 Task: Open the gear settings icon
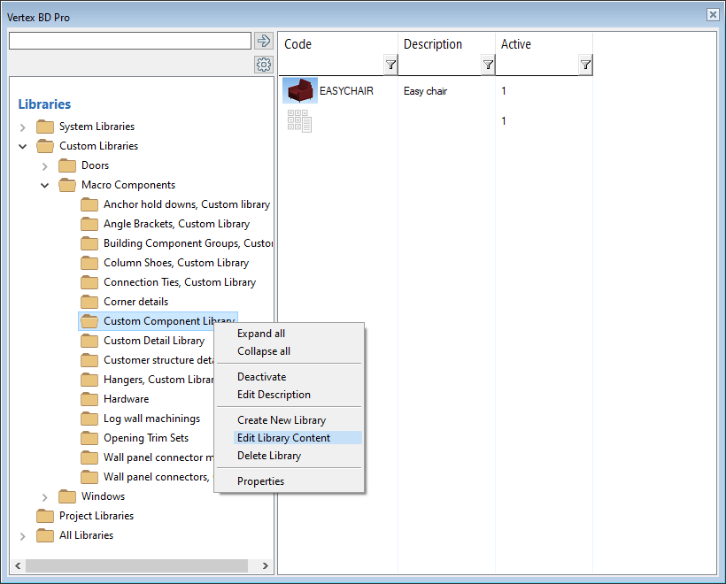[263, 65]
